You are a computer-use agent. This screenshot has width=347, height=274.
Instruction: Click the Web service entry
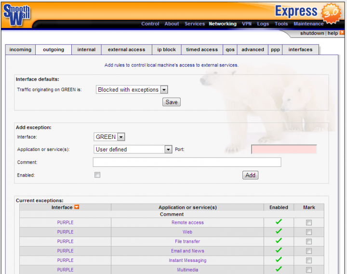pos(187,232)
